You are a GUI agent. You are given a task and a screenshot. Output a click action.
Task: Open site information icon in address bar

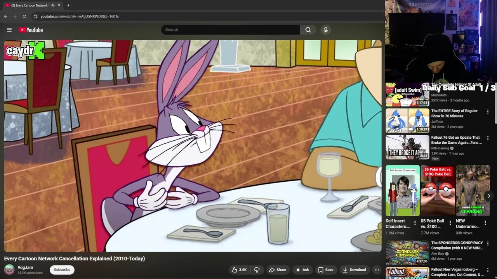click(35, 16)
